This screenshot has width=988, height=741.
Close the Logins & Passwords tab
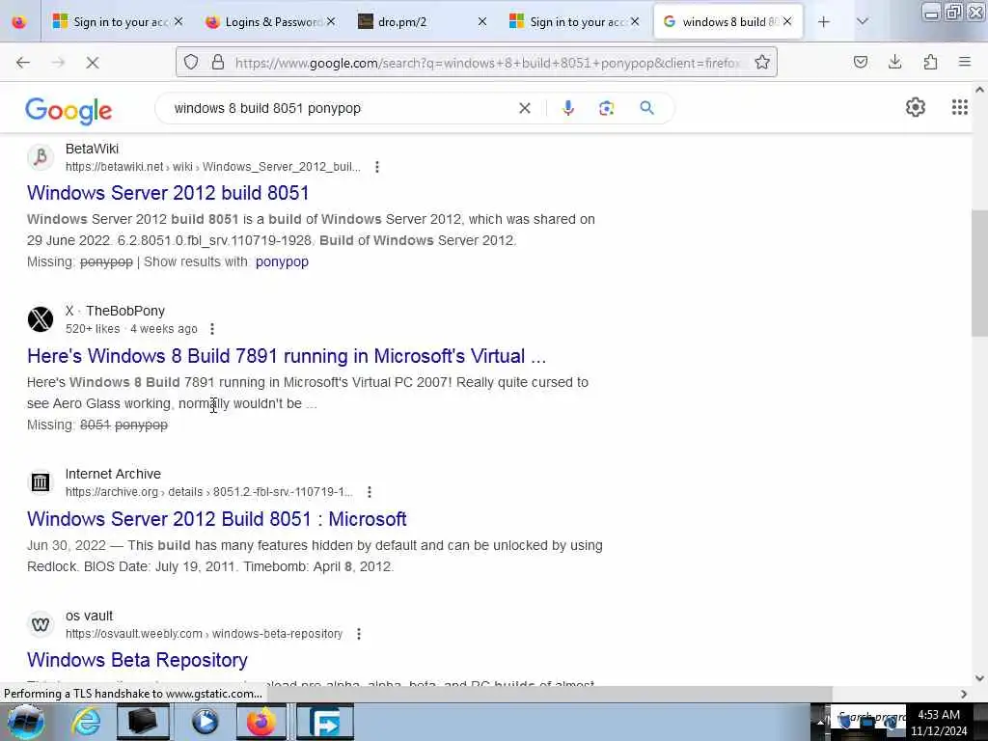pyautogui.click(x=331, y=22)
